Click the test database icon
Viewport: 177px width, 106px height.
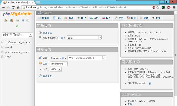coord(2,57)
